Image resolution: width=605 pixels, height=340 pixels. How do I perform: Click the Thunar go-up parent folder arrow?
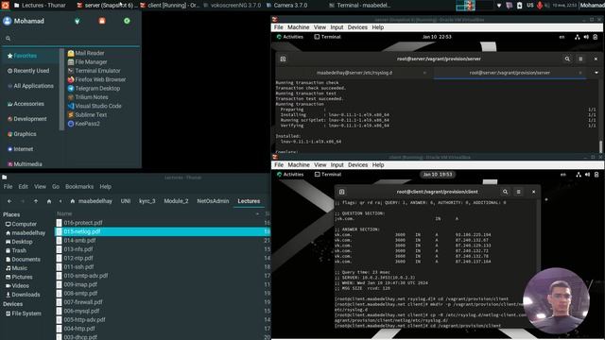pyautogui.click(x=36, y=201)
